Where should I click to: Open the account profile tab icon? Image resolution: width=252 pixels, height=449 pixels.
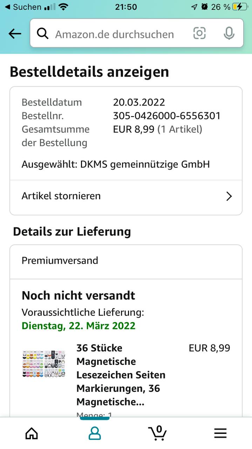(x=95, y=433)
